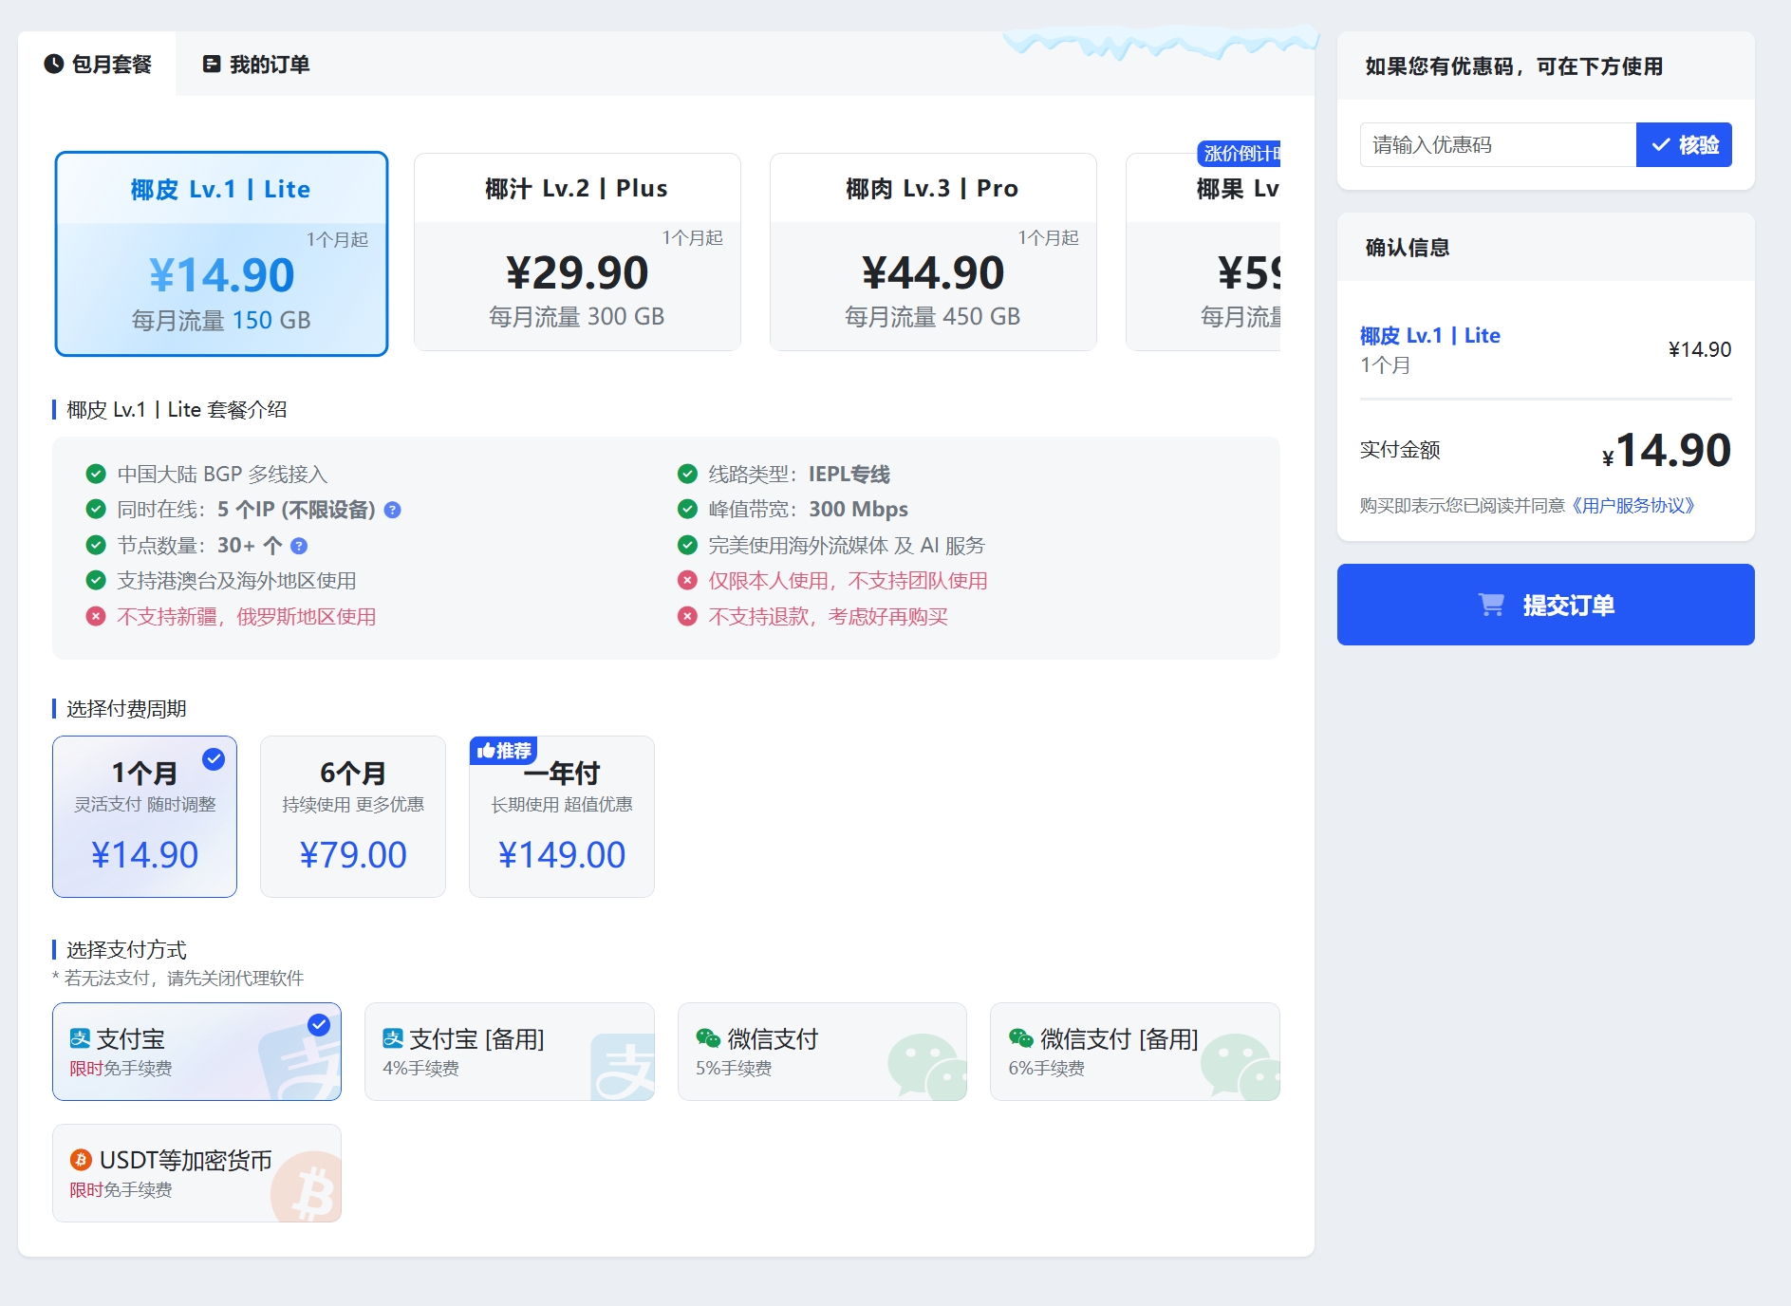The image size is (1791, 1306).
Task: Open the 包月套餐 tab
Action: 98,64
